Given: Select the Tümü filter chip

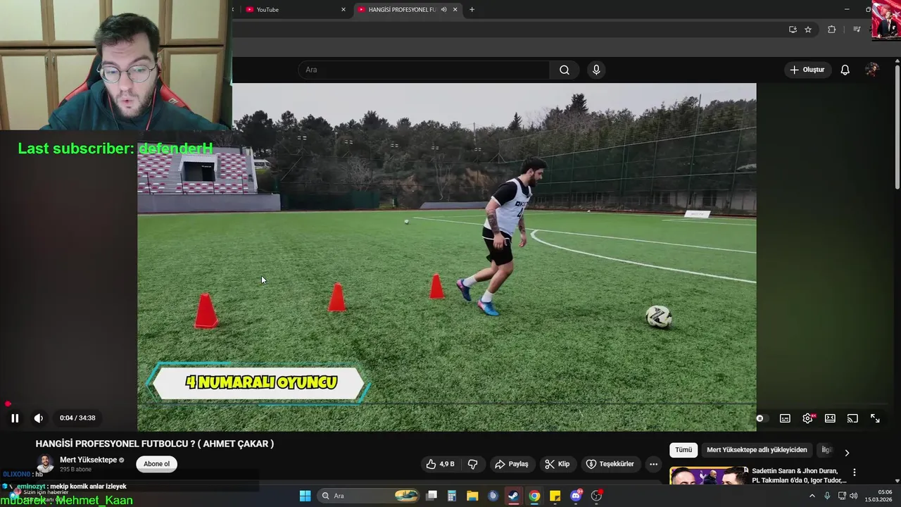Looking at the screenshot, I should (x=683, y=450).
